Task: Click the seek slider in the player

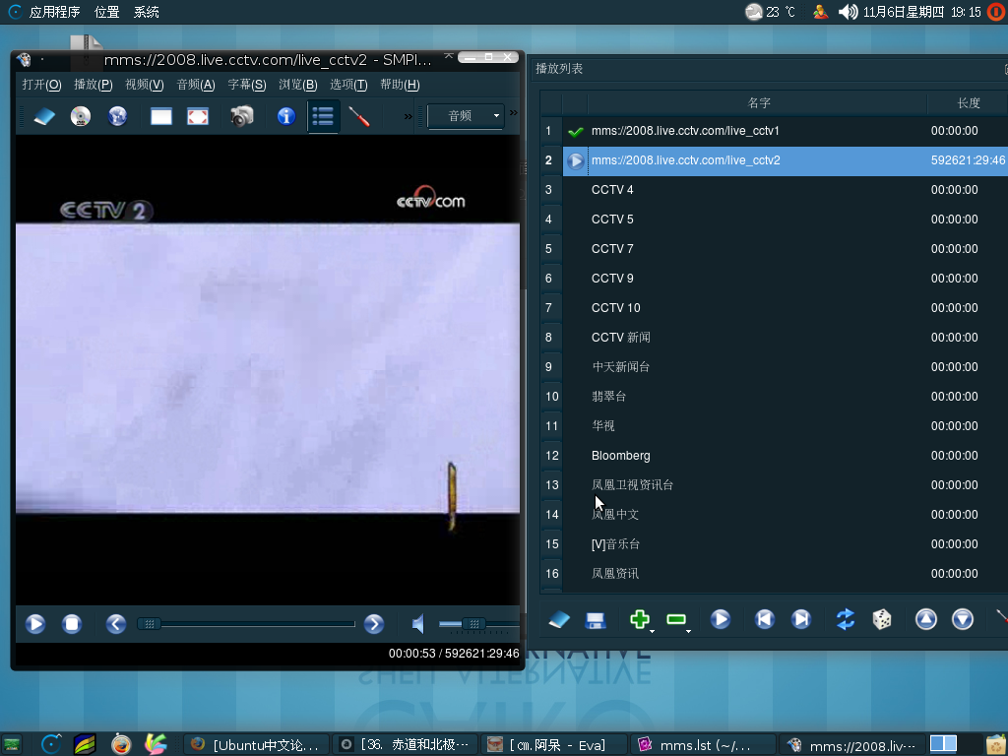Action: pyautogui.click(x=246, y=623)
